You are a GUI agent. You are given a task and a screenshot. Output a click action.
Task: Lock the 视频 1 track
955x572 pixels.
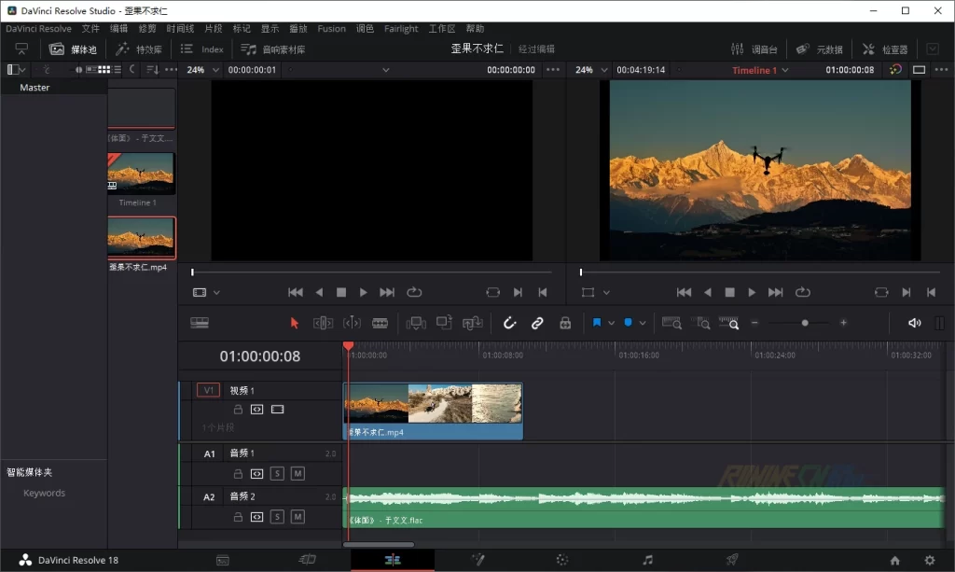tap(238, 410)
